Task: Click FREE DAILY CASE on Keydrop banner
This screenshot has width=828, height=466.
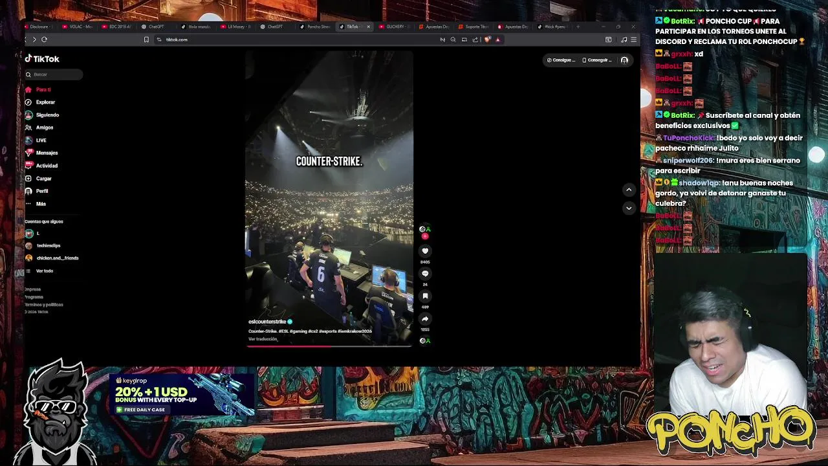Action: 141,410
